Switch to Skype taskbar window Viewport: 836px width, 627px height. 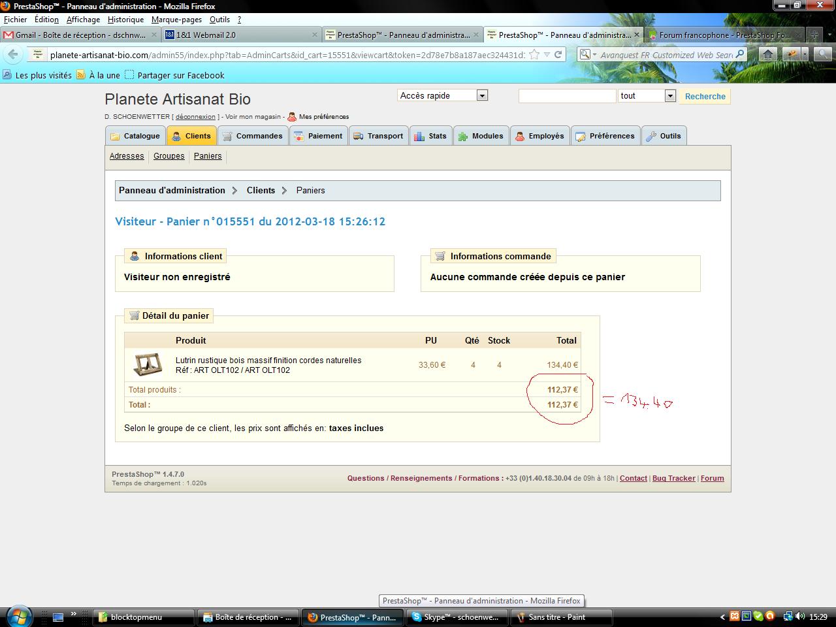[x=458, y=617]
